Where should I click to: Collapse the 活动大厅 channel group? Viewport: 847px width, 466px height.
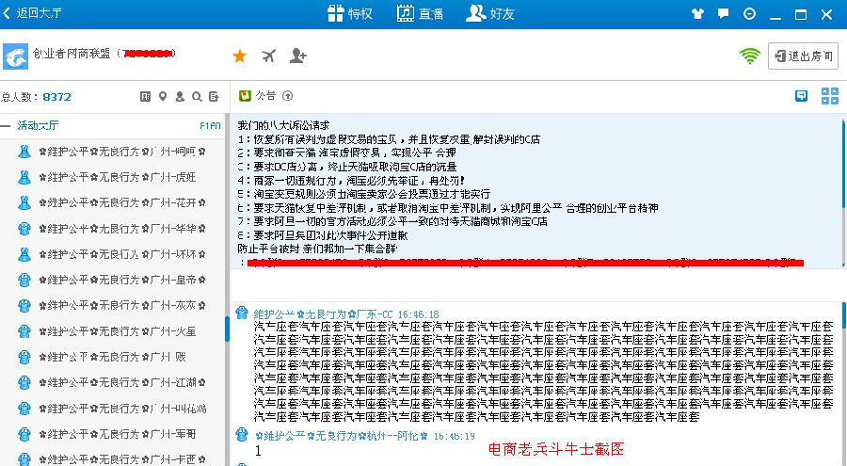[6, 125]
